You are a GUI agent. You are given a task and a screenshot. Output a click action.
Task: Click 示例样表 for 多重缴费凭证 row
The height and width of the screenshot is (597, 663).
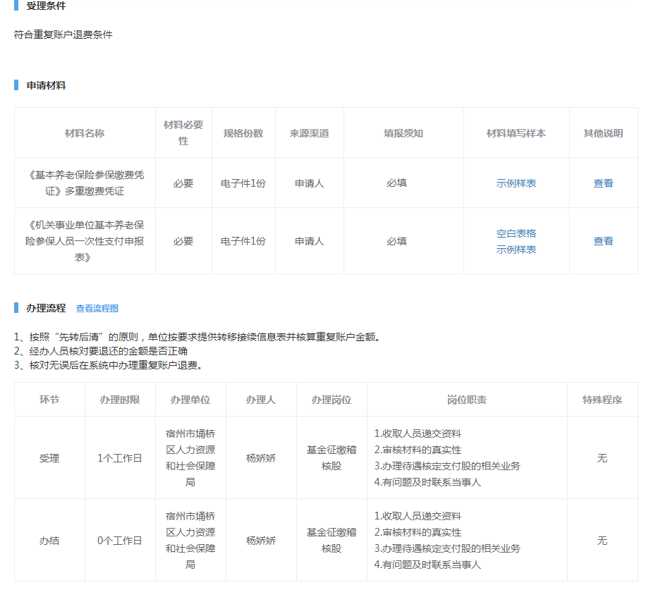click(x=516, y=183)
